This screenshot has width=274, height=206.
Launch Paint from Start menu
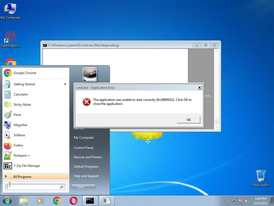(x=36, y=115)
